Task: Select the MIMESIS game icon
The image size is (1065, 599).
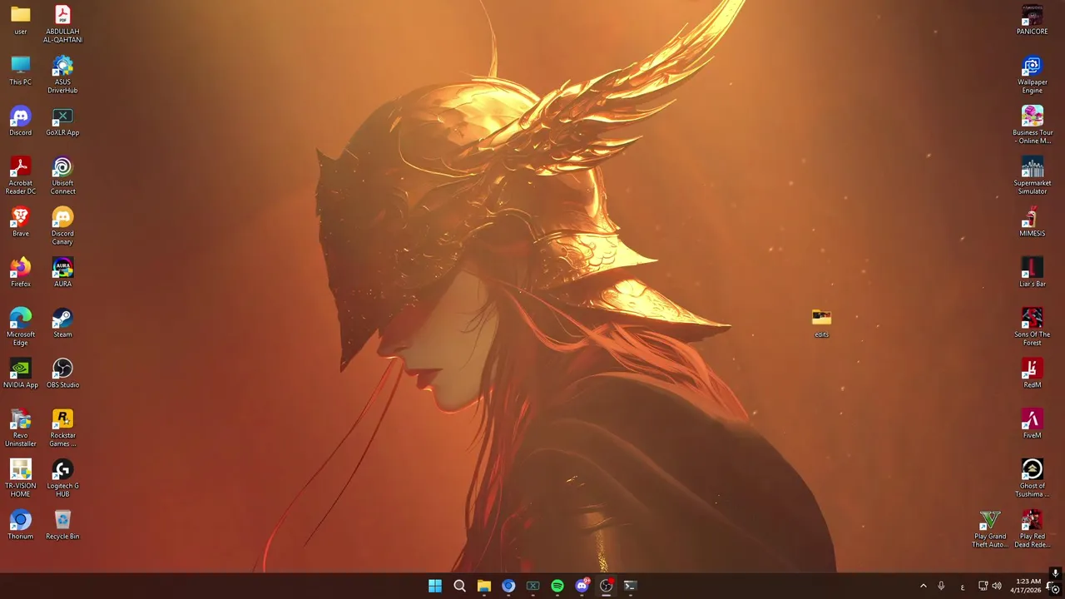Action: click(x=1032, y=222)
